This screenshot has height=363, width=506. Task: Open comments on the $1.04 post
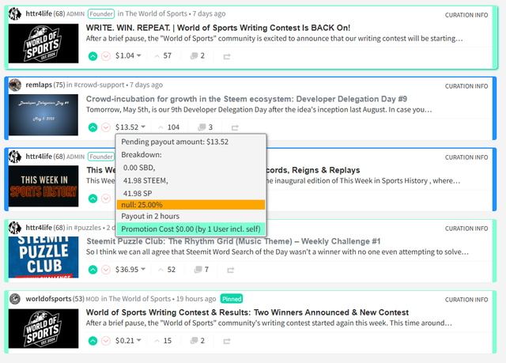(197, 56)
